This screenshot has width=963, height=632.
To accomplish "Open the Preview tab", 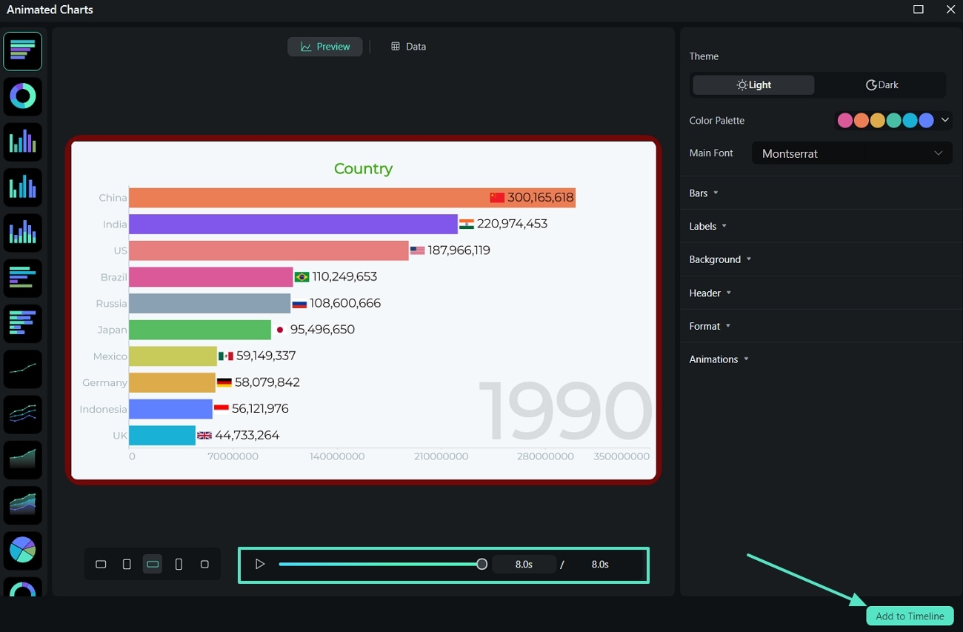I will point(324,46).
